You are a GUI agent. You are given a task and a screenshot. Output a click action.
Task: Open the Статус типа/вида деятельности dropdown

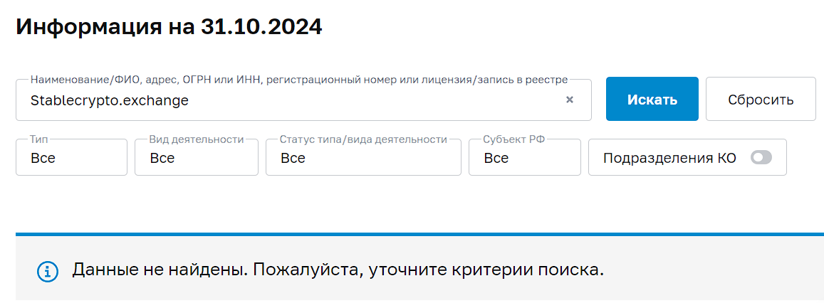tap(364, 157)
